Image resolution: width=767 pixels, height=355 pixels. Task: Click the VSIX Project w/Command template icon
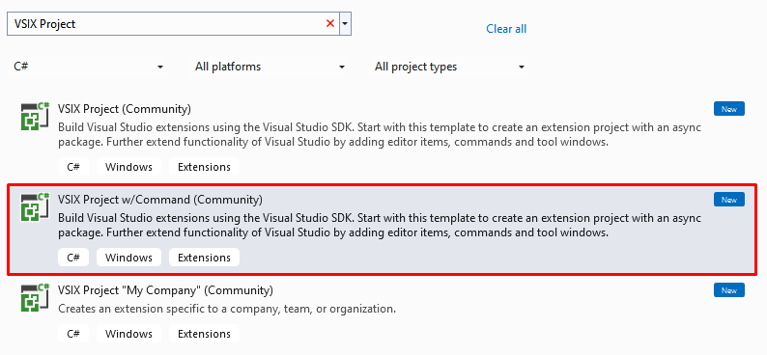(x=35, y=207)
